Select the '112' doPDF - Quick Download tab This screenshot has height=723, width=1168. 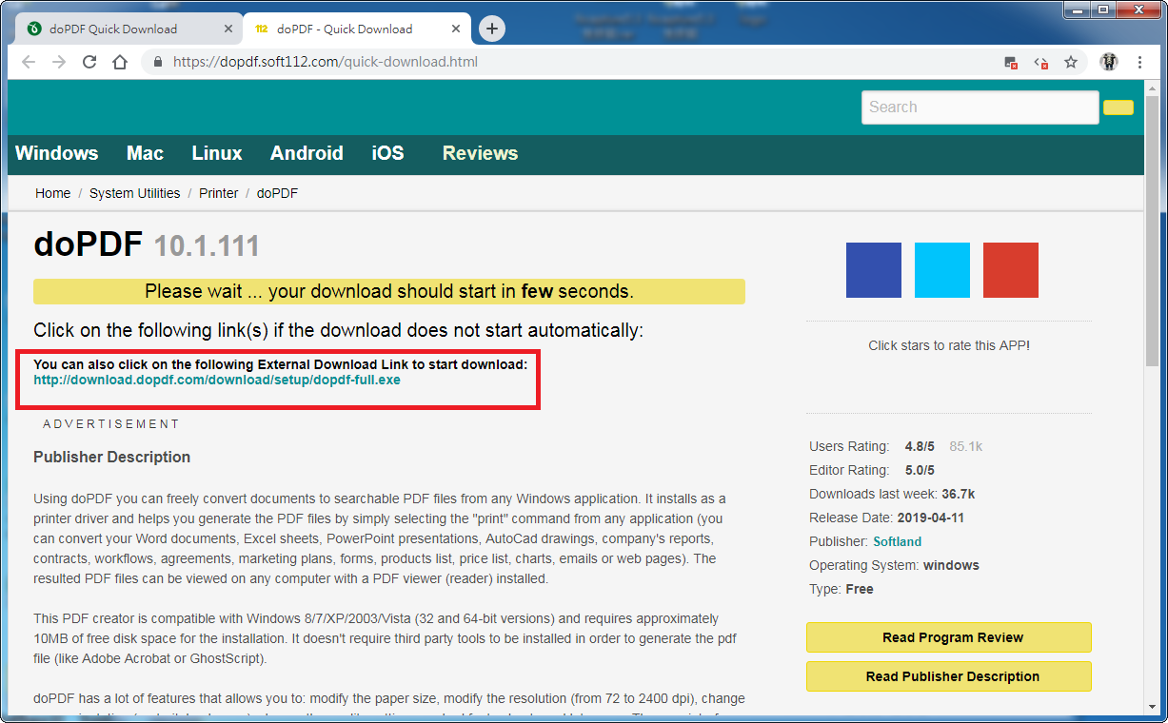coord(358,29)
